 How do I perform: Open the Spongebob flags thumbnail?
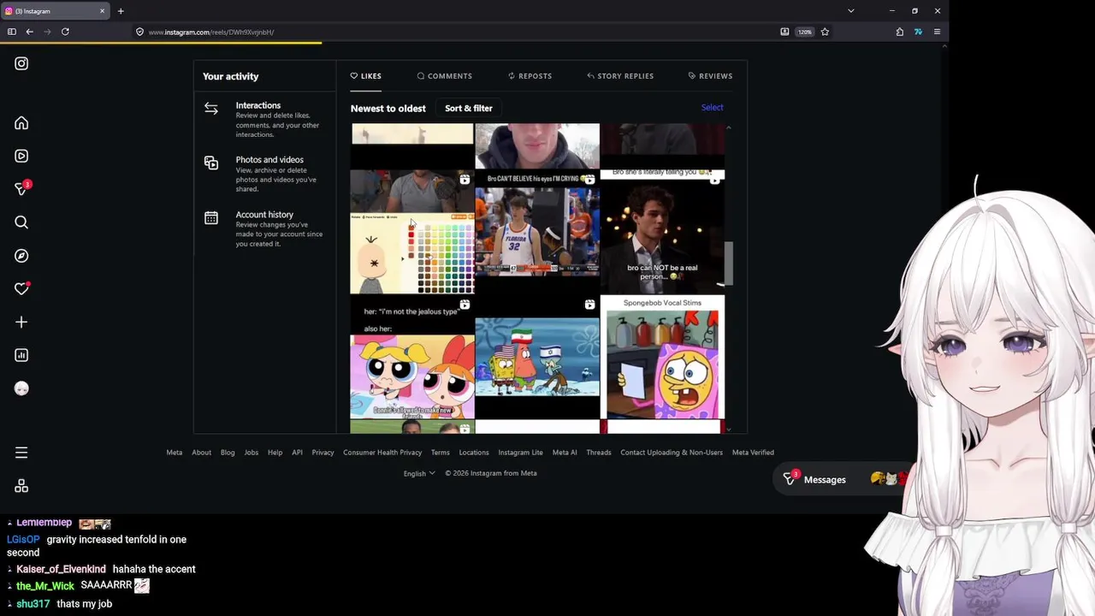pyautogui.click(x=537, y=358)
